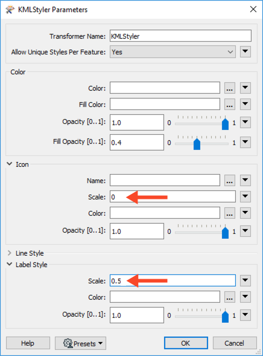Click the Help button

point(28,343)
